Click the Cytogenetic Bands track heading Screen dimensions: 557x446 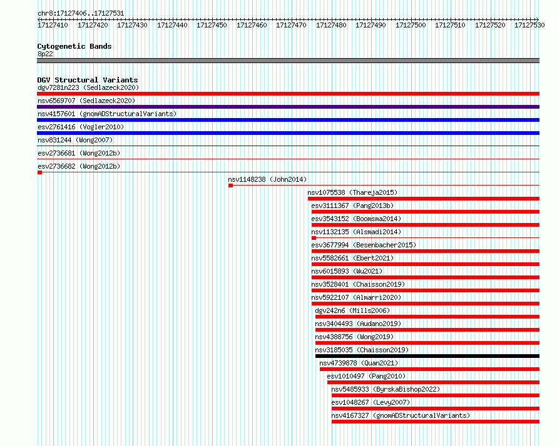(x=74, y=46)
